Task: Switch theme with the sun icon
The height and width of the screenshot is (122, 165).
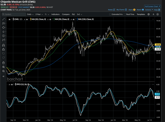Action: 158,14
